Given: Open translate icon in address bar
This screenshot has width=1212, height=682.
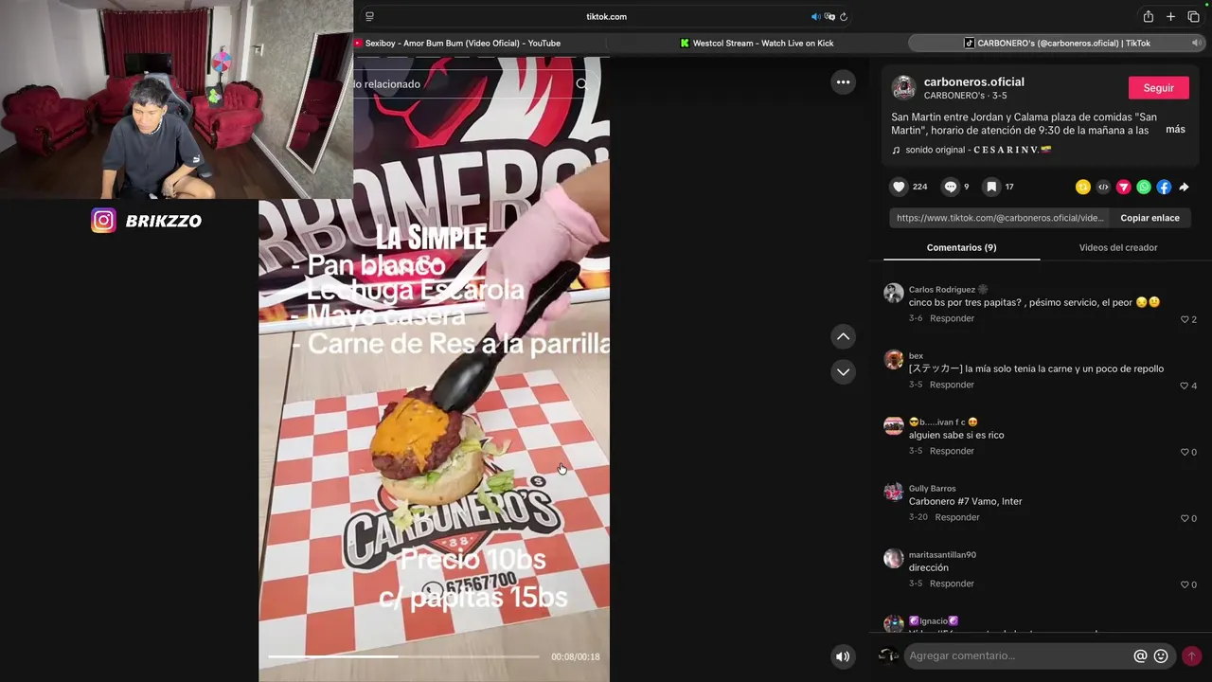Looking at the screenshot, I should 829,16.
